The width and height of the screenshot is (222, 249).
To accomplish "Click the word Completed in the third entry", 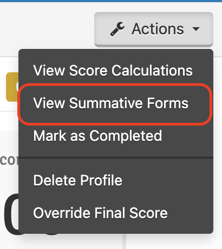I will click(x=126, y=135).
